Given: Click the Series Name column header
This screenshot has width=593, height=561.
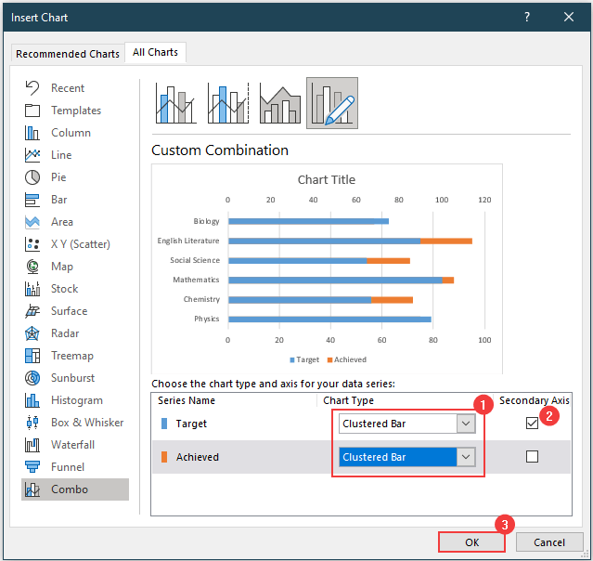Looking at the screenshot, I should (187, 400).
